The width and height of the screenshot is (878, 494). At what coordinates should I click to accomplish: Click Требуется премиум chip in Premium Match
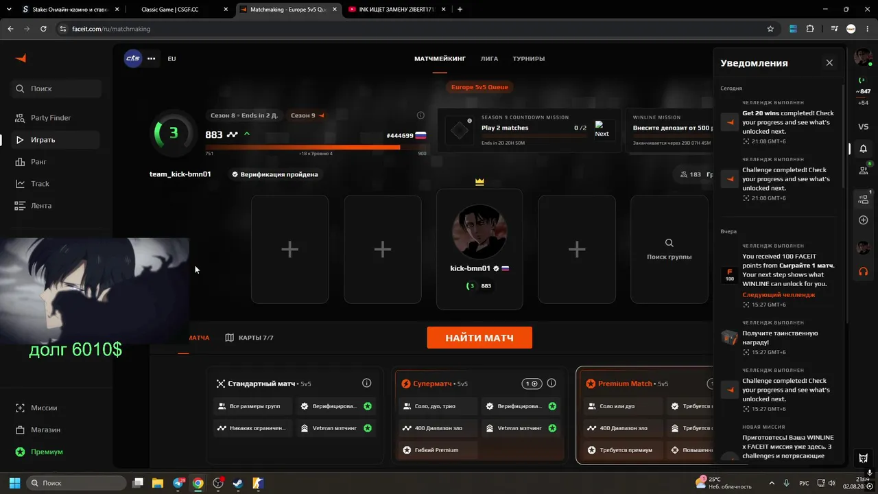(624, 450)
